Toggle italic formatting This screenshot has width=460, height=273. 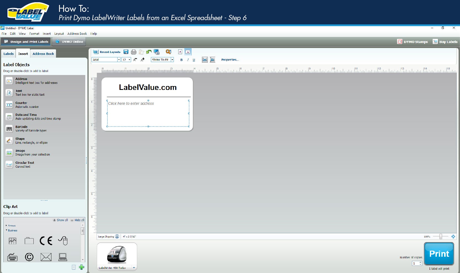tap(188, 60)
